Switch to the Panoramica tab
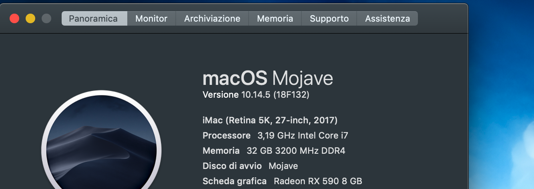This screenshot has height=189, width=534. coord(94,18)
